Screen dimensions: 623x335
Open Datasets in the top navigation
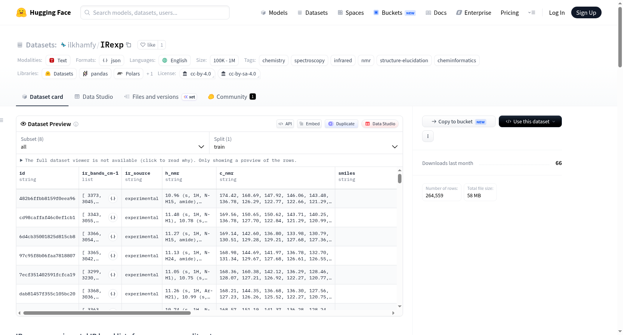[313, 13]
